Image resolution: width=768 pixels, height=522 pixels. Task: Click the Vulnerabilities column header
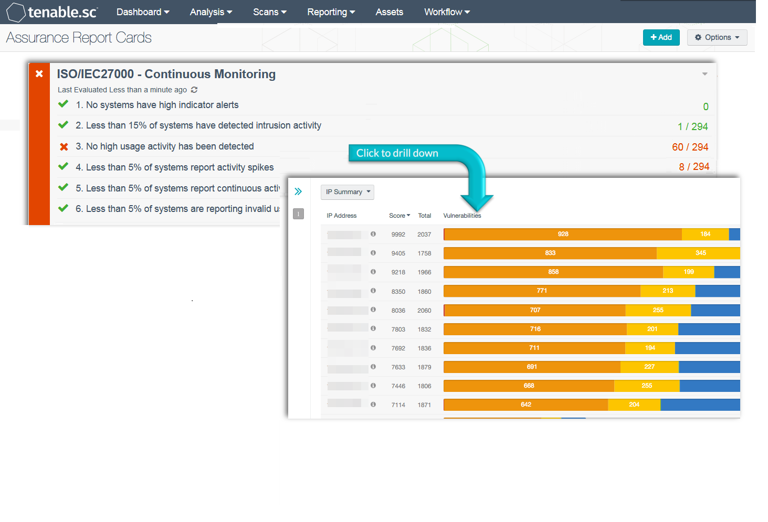click(462, 216)
